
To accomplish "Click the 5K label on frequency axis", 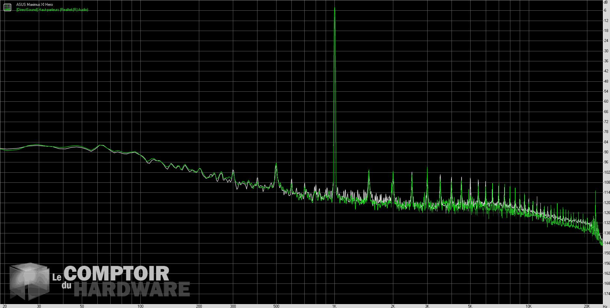I will [470, 306].
